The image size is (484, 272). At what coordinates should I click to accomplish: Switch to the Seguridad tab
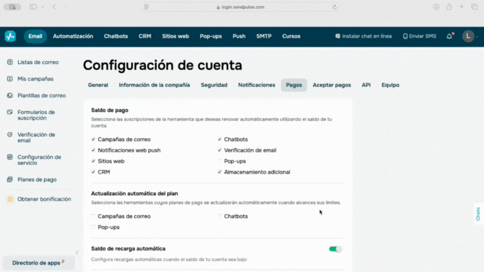coord(214,85)
